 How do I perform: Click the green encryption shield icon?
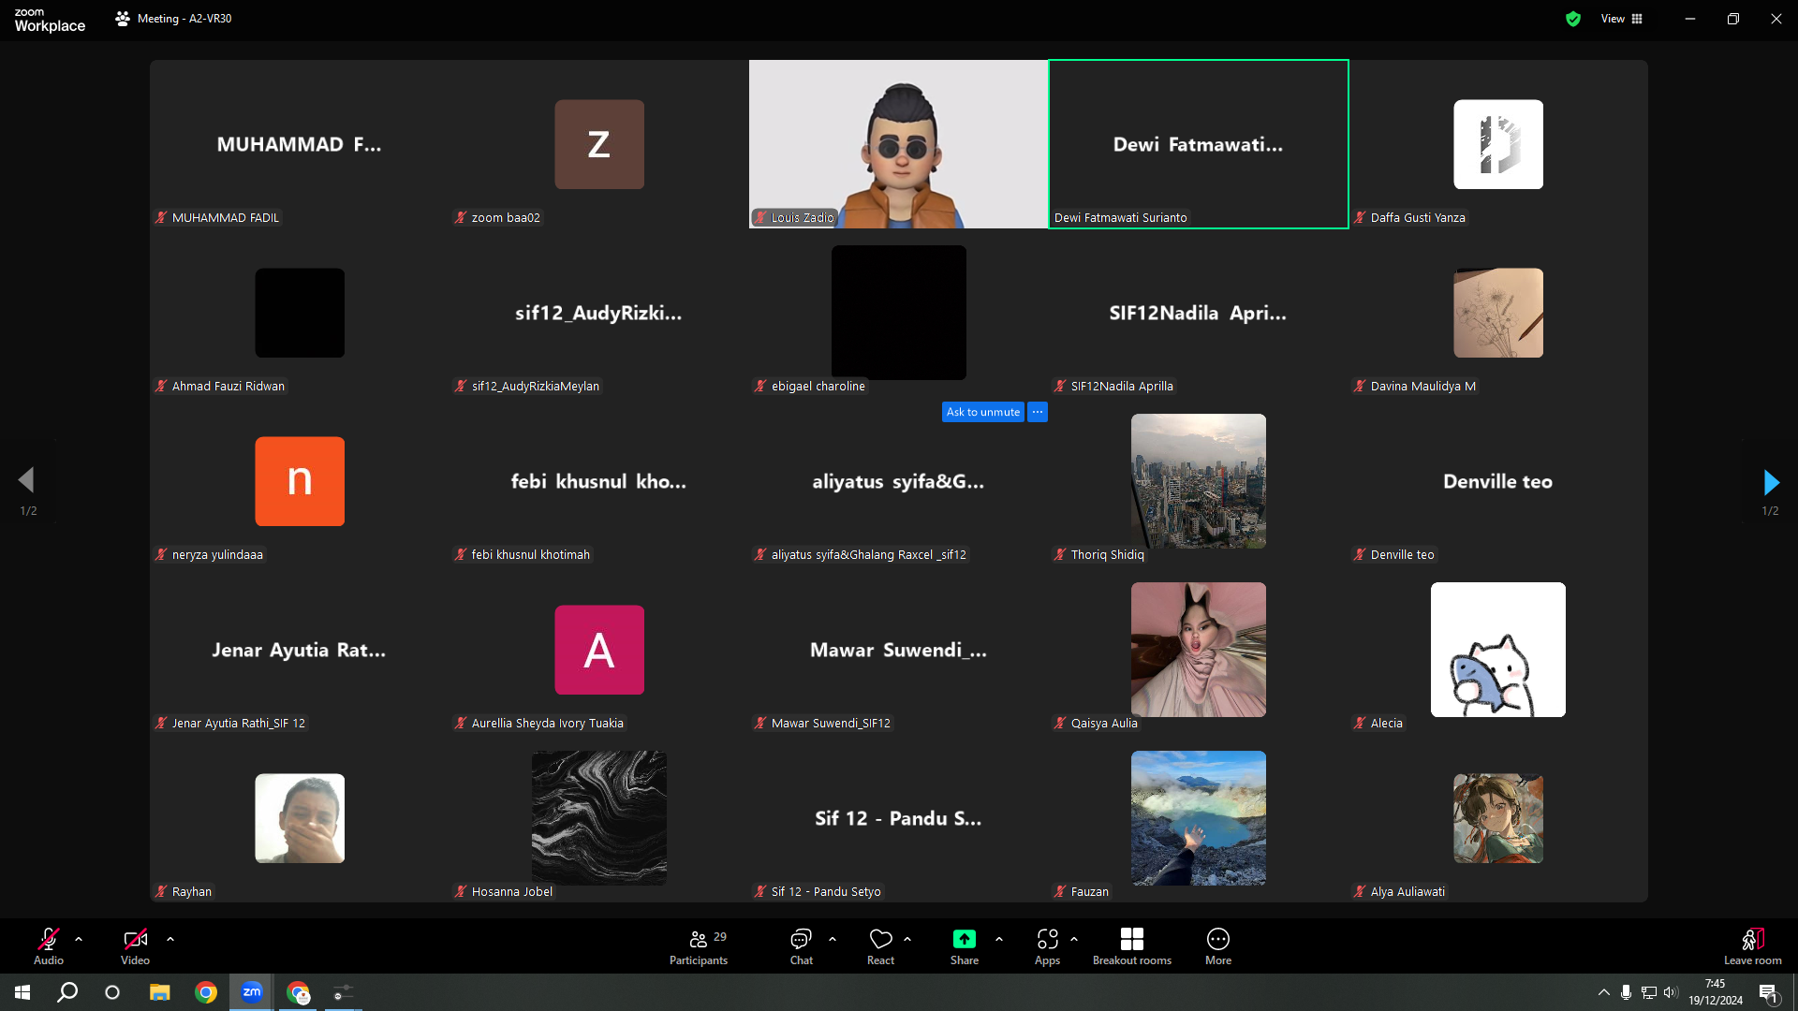1573,19
